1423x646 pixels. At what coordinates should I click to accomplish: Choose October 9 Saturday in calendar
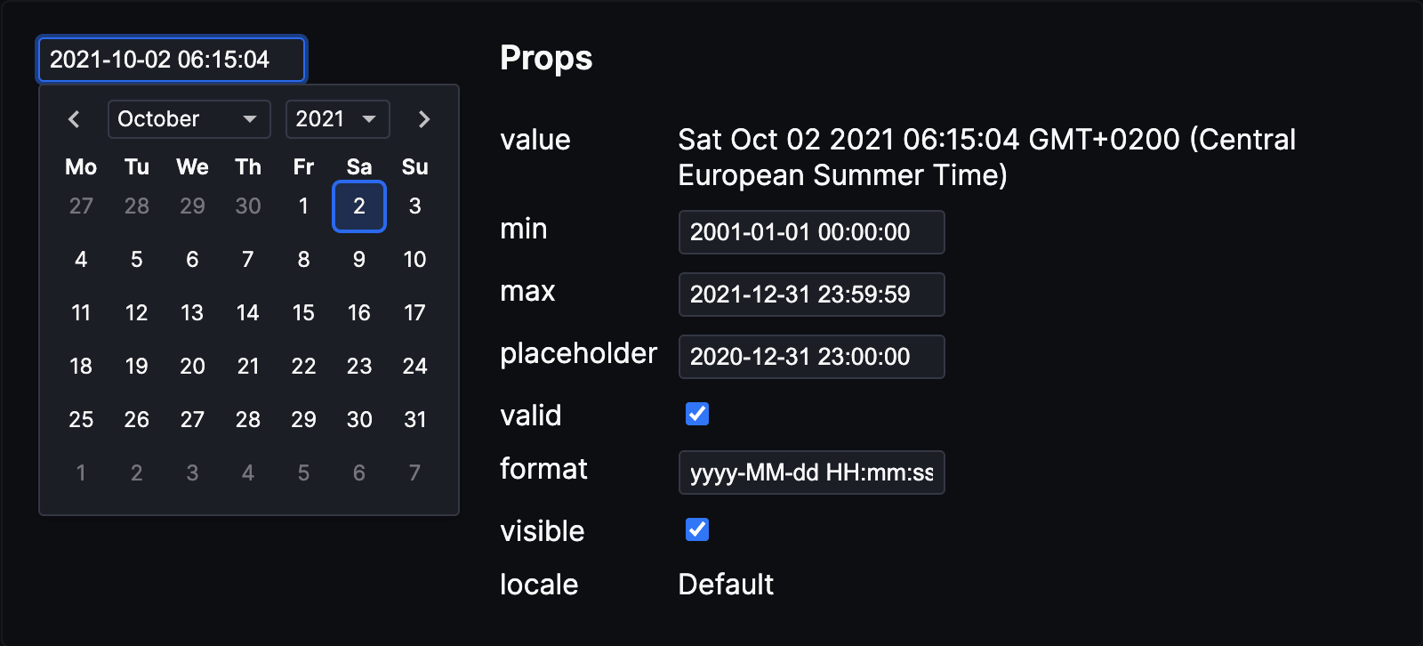359,260
